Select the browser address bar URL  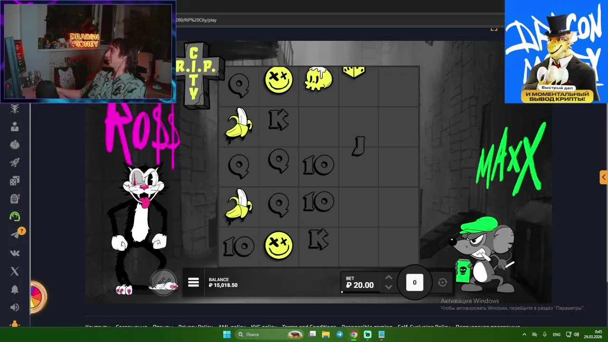pyautogui.click(x=196, y=20)
